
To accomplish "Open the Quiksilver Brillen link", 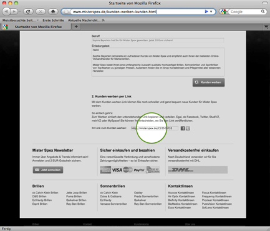I will (76, 200).
